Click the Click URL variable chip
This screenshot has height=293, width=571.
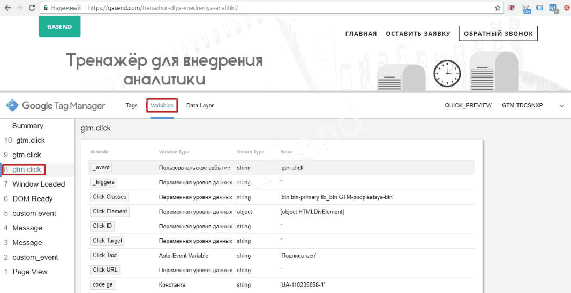point(105,270)
